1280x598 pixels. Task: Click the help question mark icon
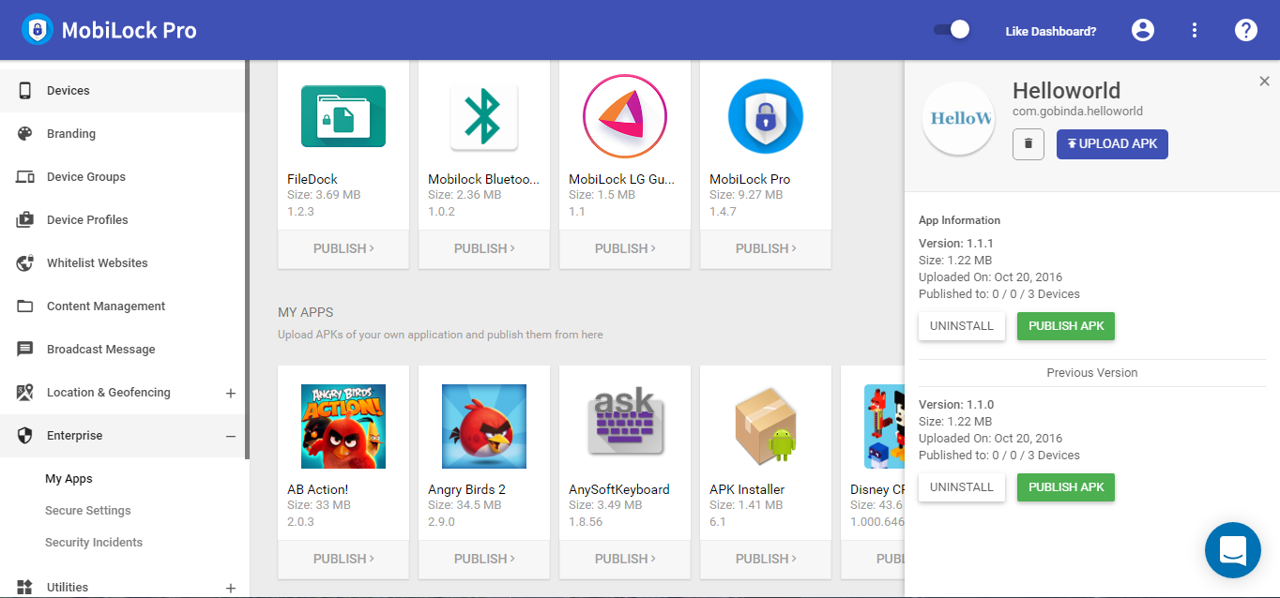pyautogui.click(x=1245, y=30)
